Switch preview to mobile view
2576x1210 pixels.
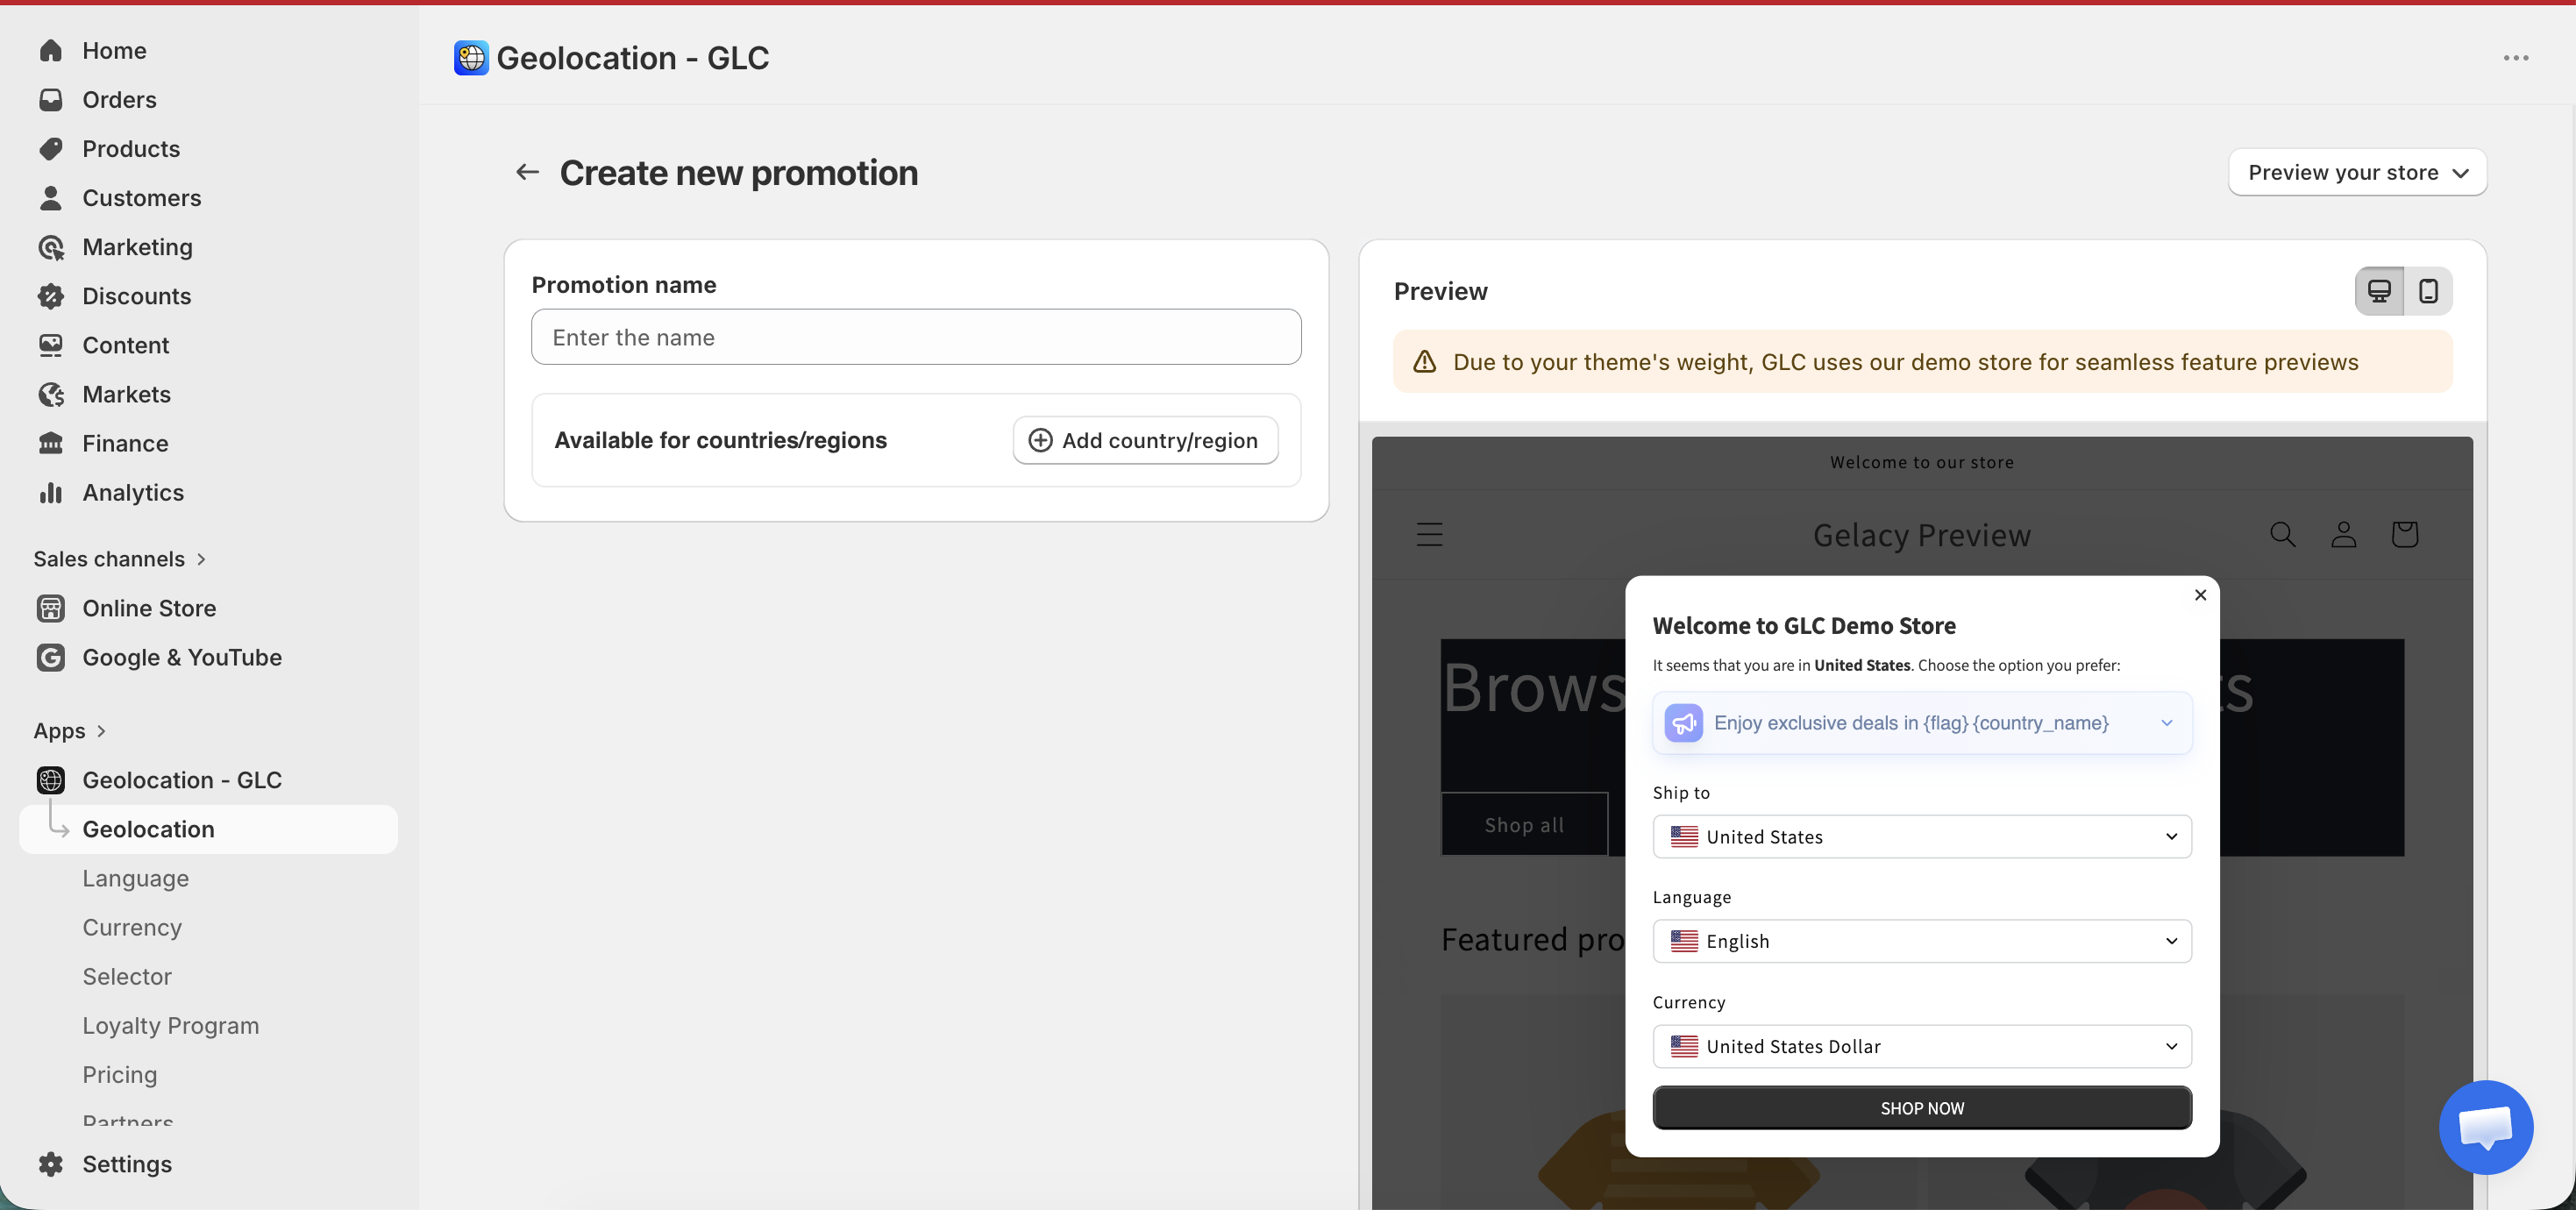point(2428,291)
